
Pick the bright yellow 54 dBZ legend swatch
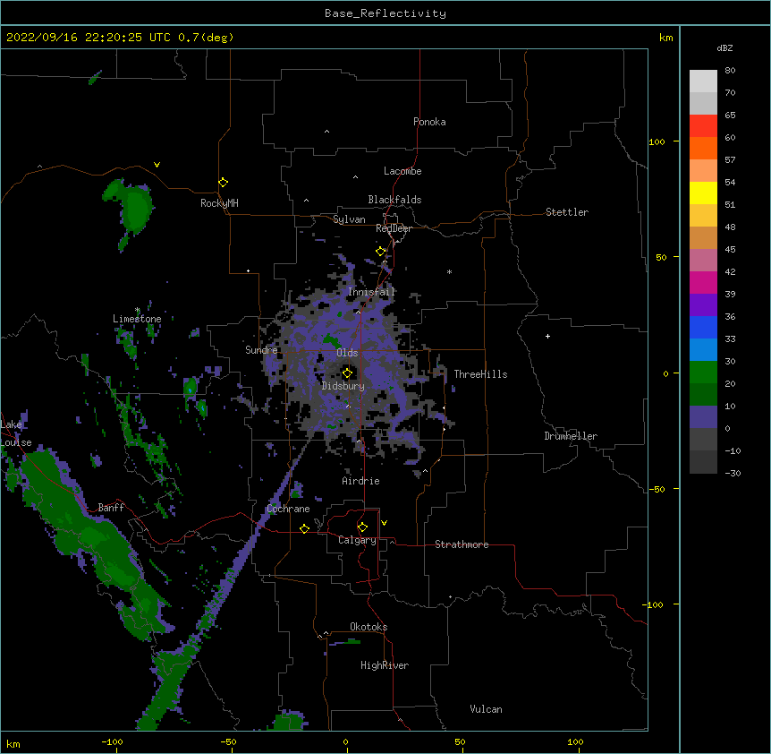pyautogui.click(x=703, y=193)
